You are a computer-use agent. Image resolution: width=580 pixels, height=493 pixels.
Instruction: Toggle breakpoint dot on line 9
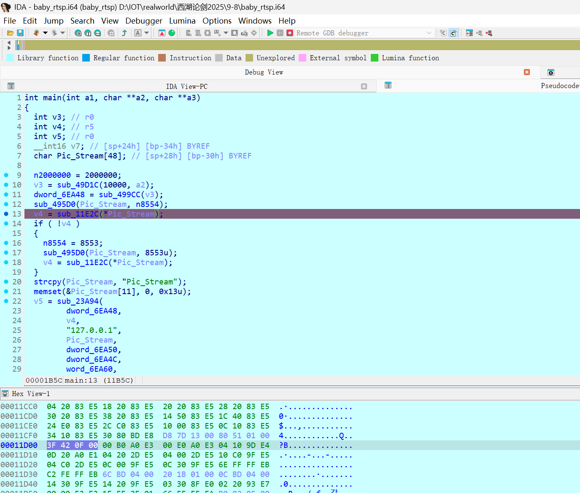coord(6,175)
